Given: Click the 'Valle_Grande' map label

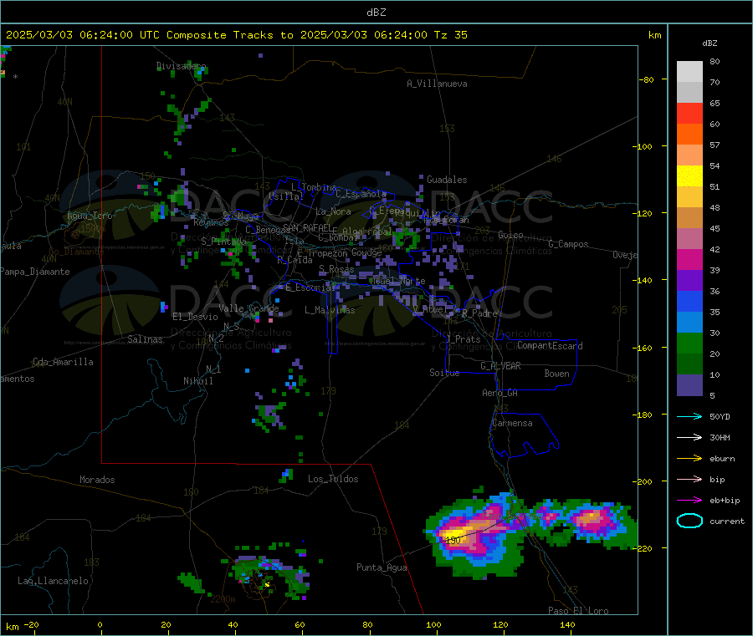Looking at the screenshot, I should (x=248, y=308).
